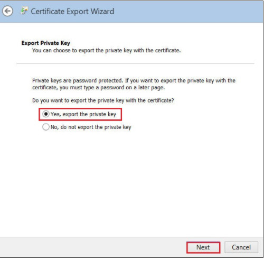The height and width of the screenshot is (260, 264).
Task: Proceed with the Next button
Action: [x=203, y=247]
